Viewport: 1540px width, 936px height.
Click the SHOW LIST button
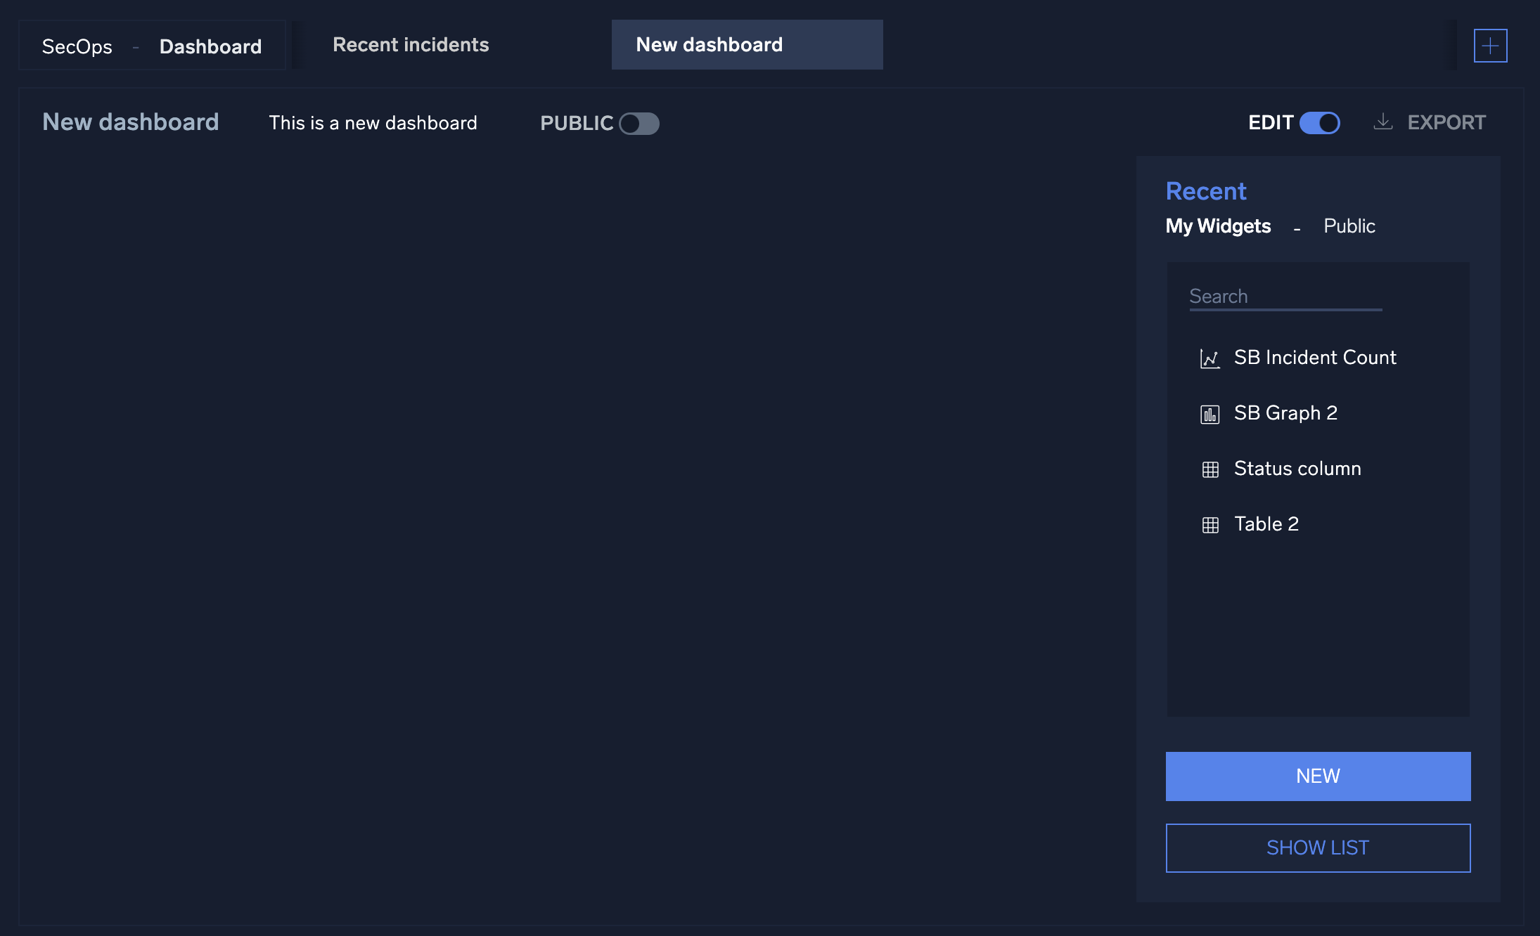pos(1317,847)
